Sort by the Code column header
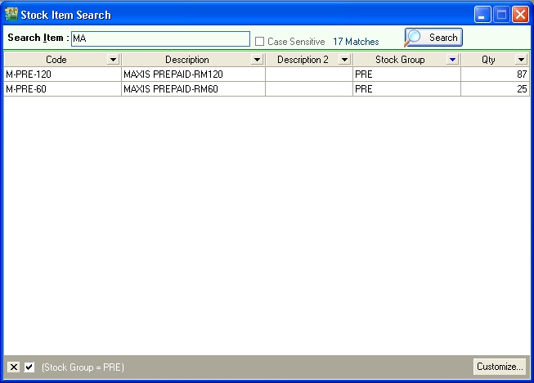Viewport: 534px width, 383px height. 56,60
